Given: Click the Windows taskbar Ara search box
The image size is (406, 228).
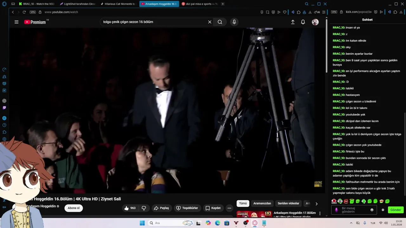Looking at the screenshot, I should pos(171,223).
